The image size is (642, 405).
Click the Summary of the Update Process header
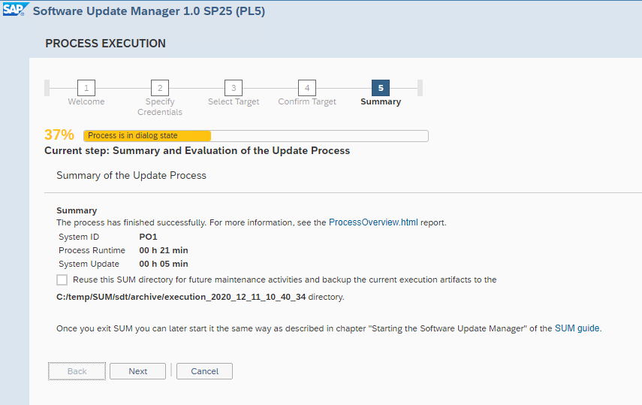[131, 175]
